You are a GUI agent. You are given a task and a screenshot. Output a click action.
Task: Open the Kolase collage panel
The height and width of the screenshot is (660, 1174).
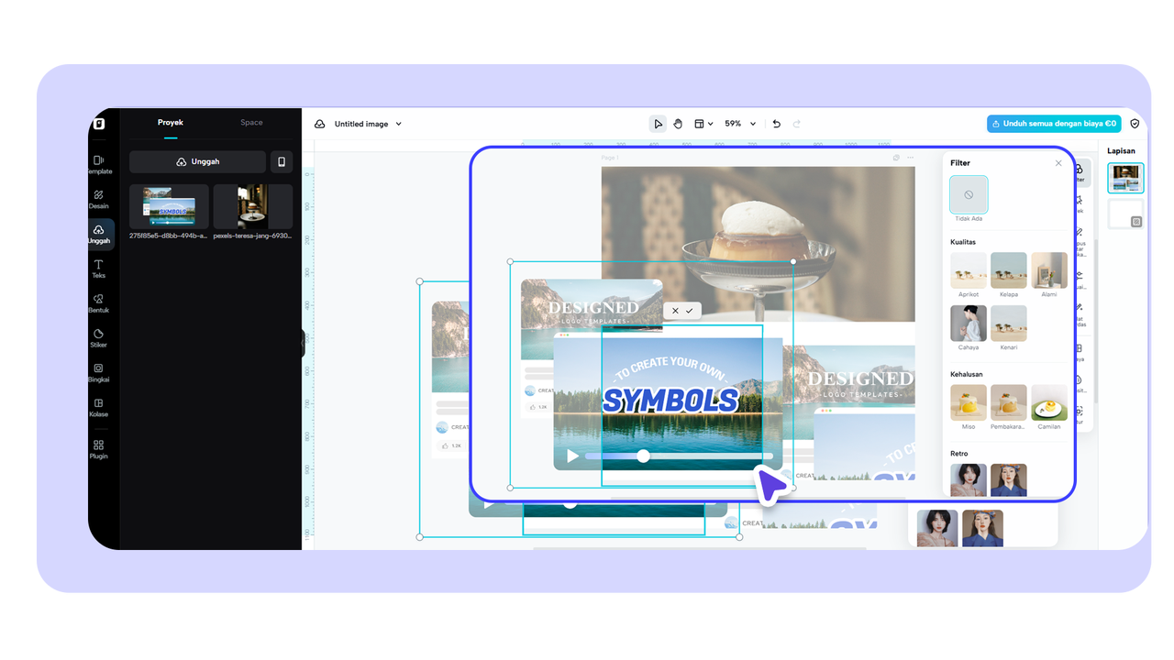click(99, 408)
